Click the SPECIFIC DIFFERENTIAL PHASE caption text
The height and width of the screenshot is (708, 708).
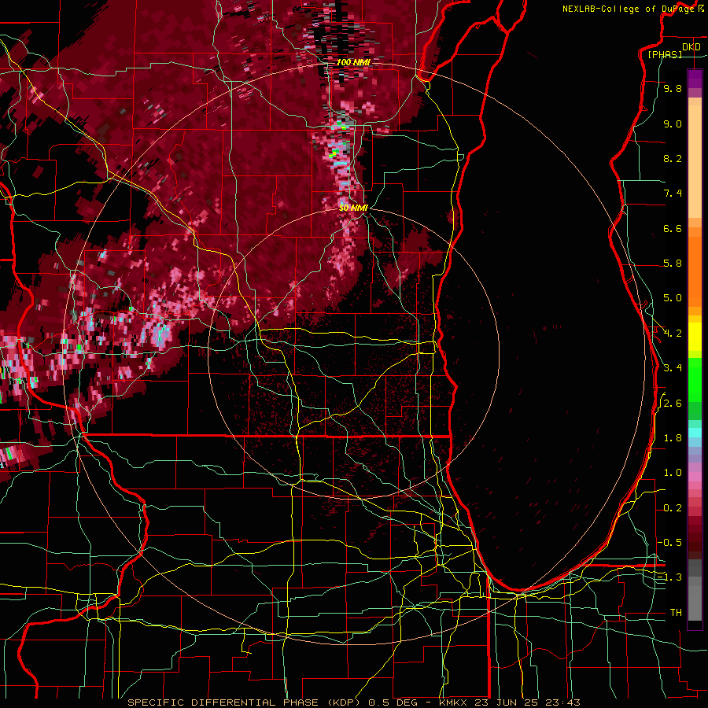tap(223, 702)
